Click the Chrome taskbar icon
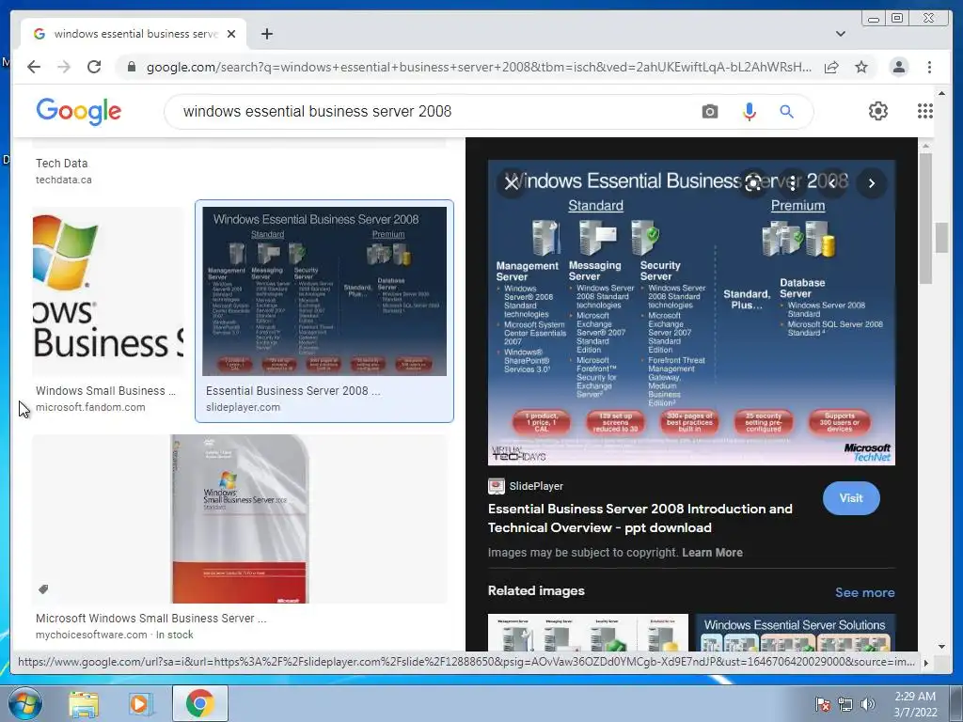 [x=200, y=703]
